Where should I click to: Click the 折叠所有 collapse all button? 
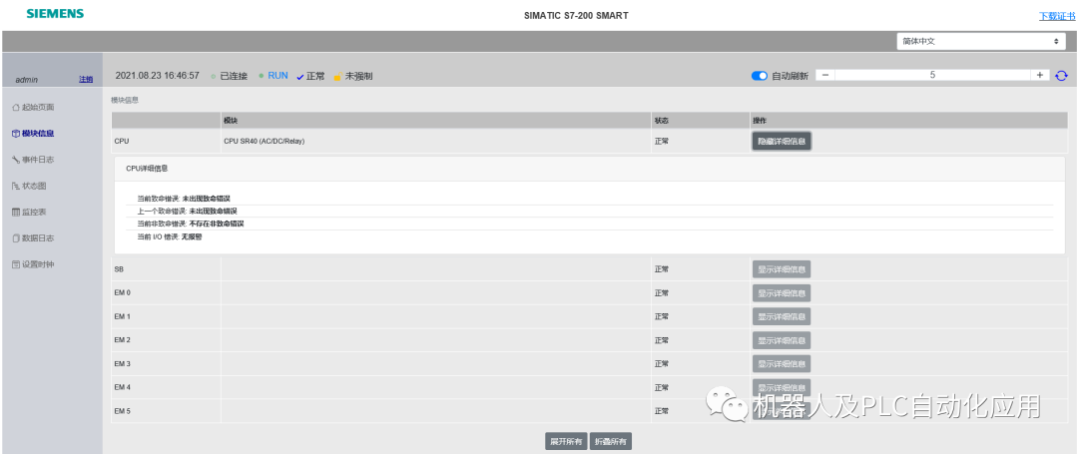(x=611, y=442)
